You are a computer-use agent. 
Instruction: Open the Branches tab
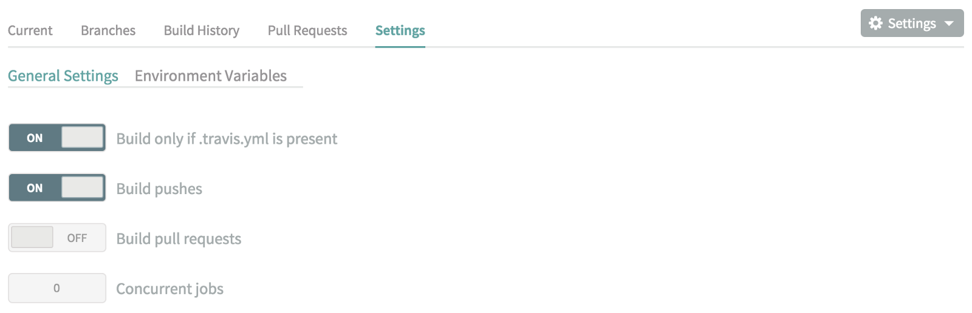(108, 30)
